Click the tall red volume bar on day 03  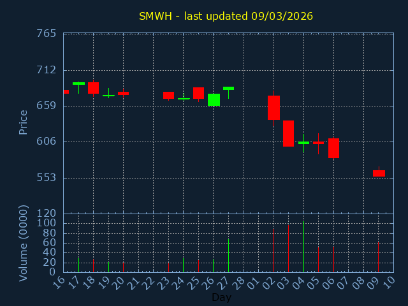[288, 248]
